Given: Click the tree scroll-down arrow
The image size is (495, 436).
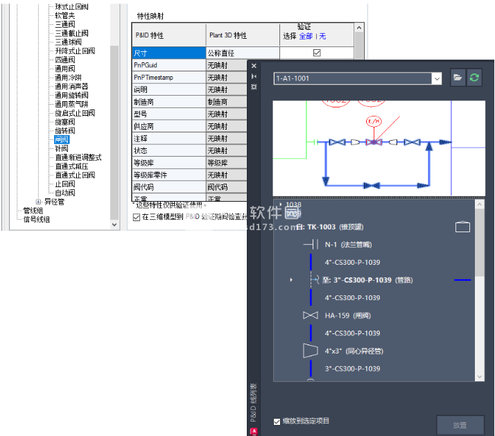Looking at the screenshot, I should coord(114,225).
